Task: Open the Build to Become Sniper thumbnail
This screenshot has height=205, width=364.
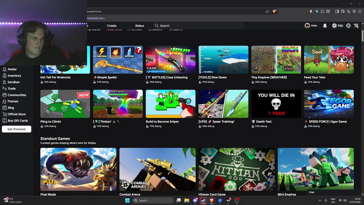Action: coord(171,104)
